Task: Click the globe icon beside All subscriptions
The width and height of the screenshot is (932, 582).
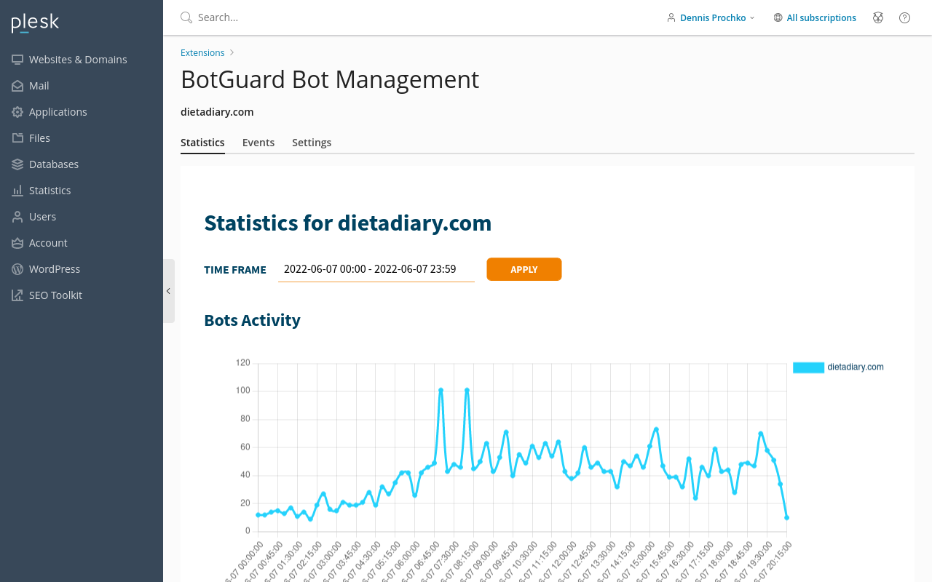Action: [778, 17]
